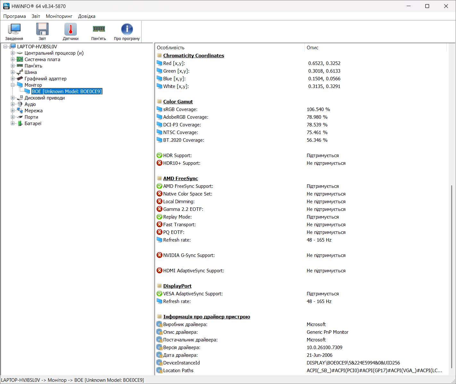Select the Generic PnP Monitor description value
Viewport: 456px width, 384px height.
pyautogui.click(x=328, y=332)
